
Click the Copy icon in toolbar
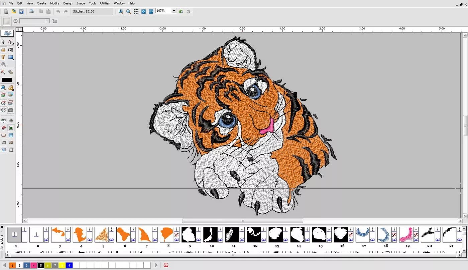[41, 11]
